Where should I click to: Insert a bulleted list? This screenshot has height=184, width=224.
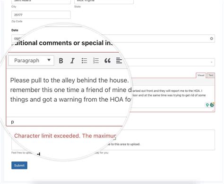coord(84,61)
